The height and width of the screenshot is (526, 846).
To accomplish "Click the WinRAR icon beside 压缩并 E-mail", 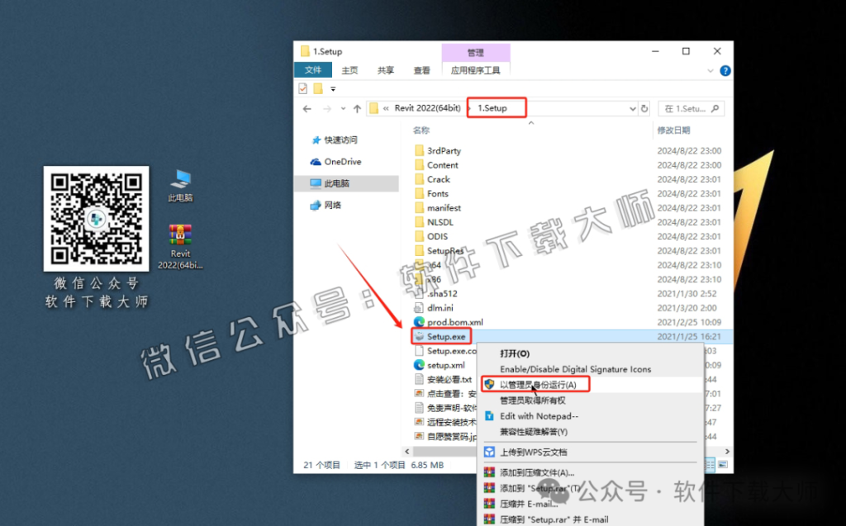I will (488, 504).
